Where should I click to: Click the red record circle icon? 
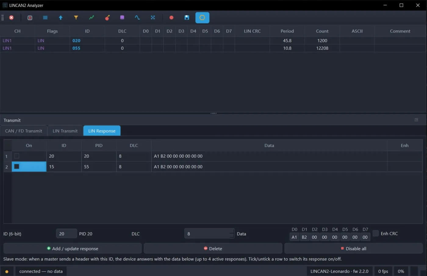pos(171,18)
